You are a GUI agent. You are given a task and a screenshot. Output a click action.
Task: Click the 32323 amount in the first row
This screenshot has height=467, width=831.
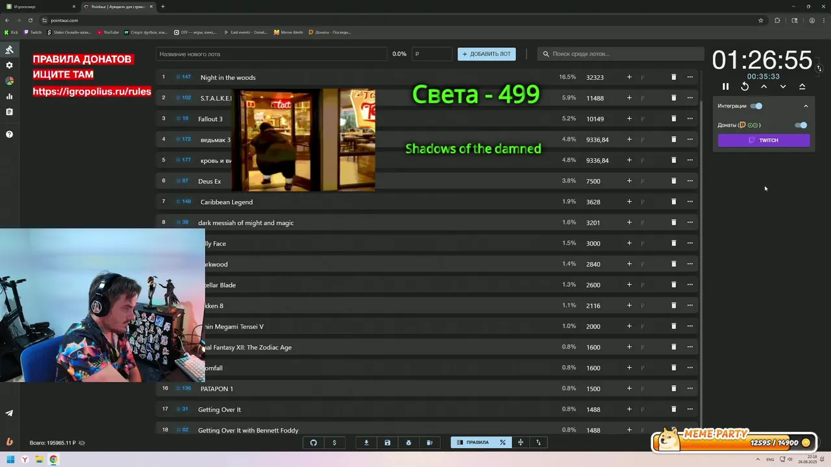pos(595,77)
